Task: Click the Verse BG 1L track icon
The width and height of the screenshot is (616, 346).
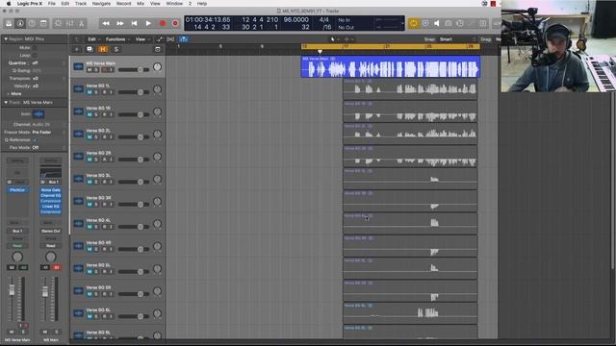Action: (x=78, y=89)
